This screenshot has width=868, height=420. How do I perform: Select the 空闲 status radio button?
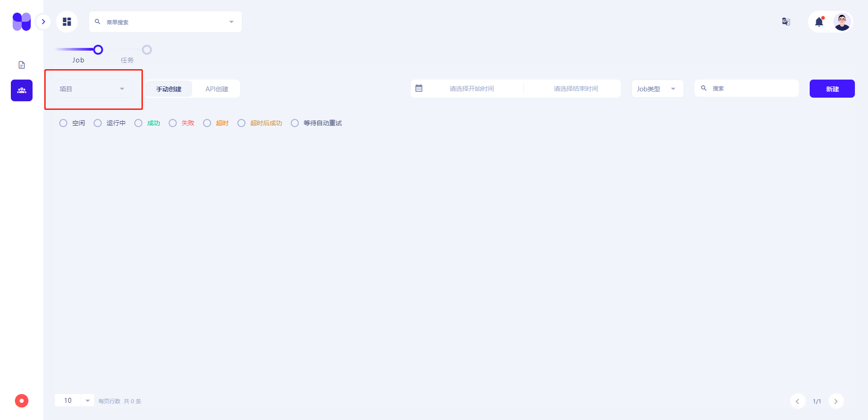(63, 123)
